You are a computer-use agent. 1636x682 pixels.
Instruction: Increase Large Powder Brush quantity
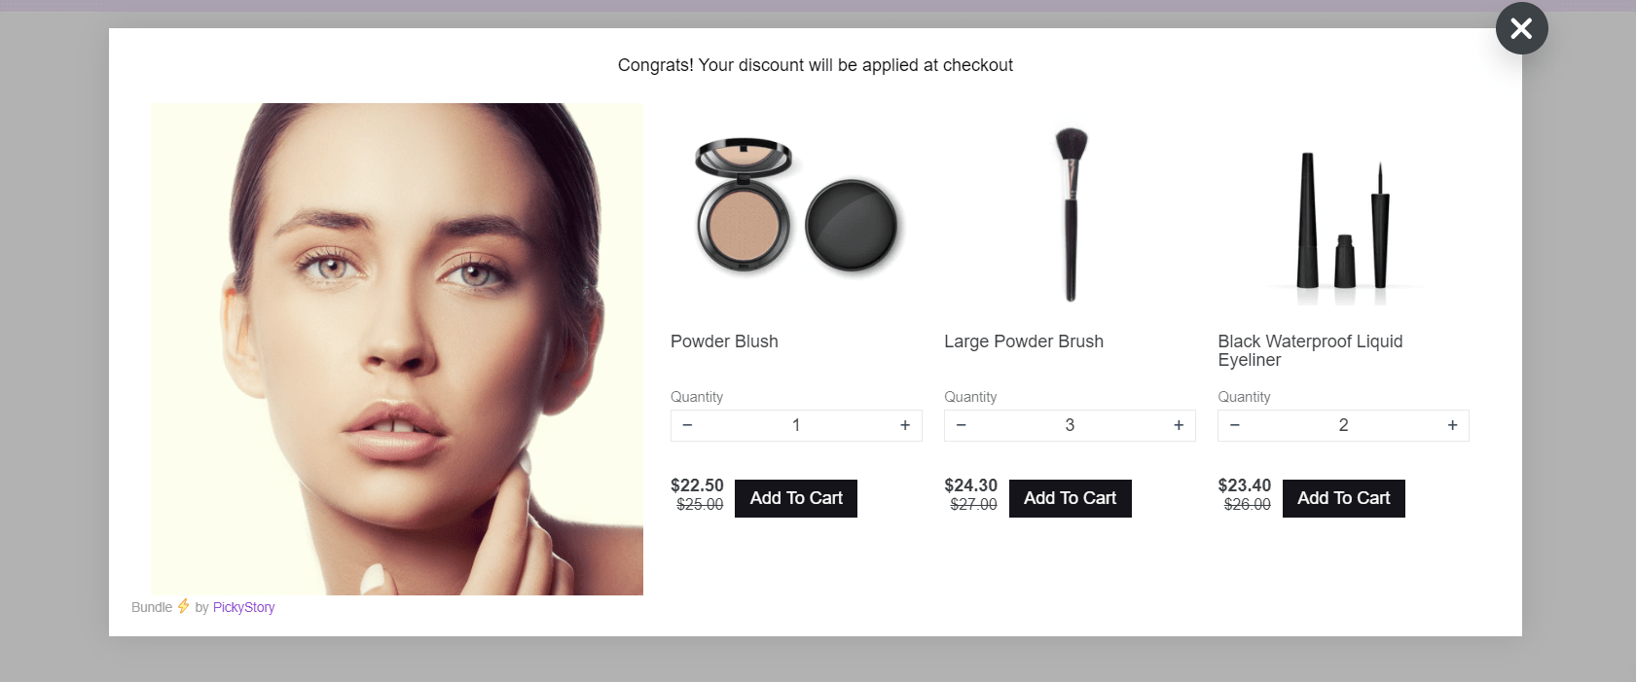pyautogui.click(x=1179, y=425)
